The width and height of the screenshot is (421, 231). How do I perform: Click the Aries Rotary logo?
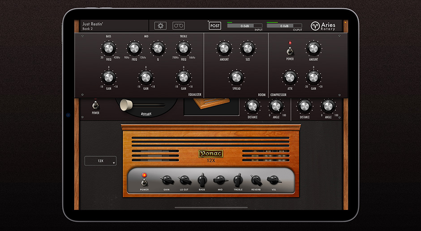tap(323, 26)
